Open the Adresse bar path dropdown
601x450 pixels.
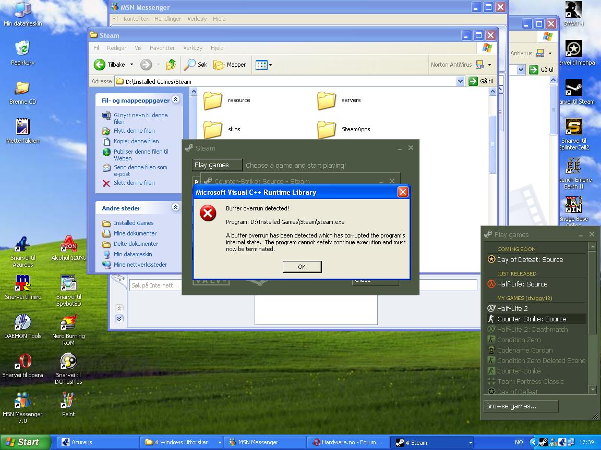tap(460, 81)
